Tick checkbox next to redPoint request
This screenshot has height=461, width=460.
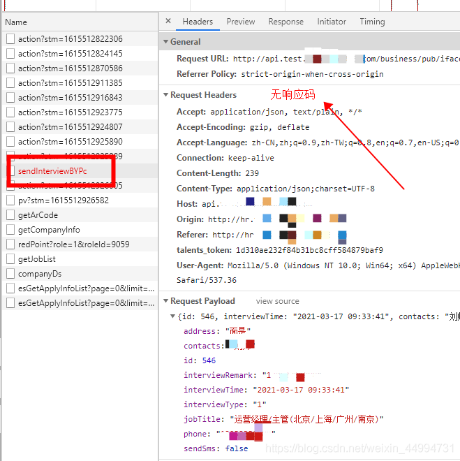pos(10,244)
